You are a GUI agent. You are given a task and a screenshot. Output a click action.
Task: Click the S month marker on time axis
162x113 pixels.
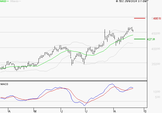[x=145, y=111]
